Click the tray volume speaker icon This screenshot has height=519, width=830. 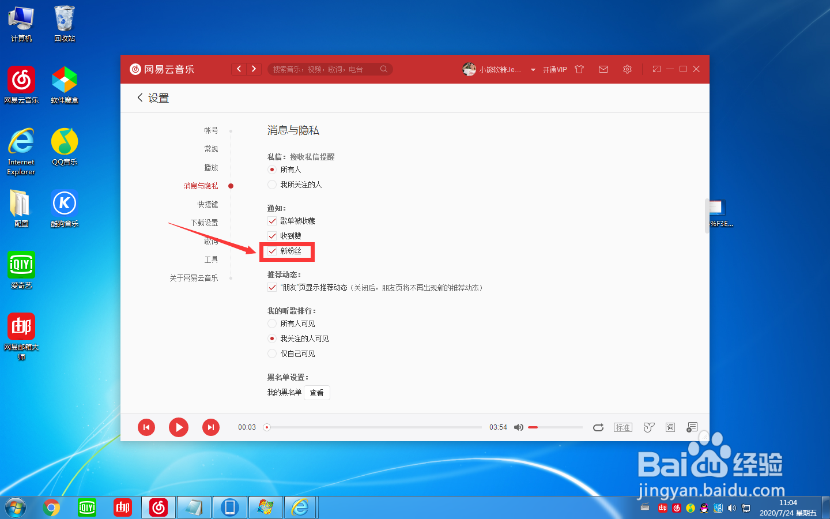click(x=732, y=508)
